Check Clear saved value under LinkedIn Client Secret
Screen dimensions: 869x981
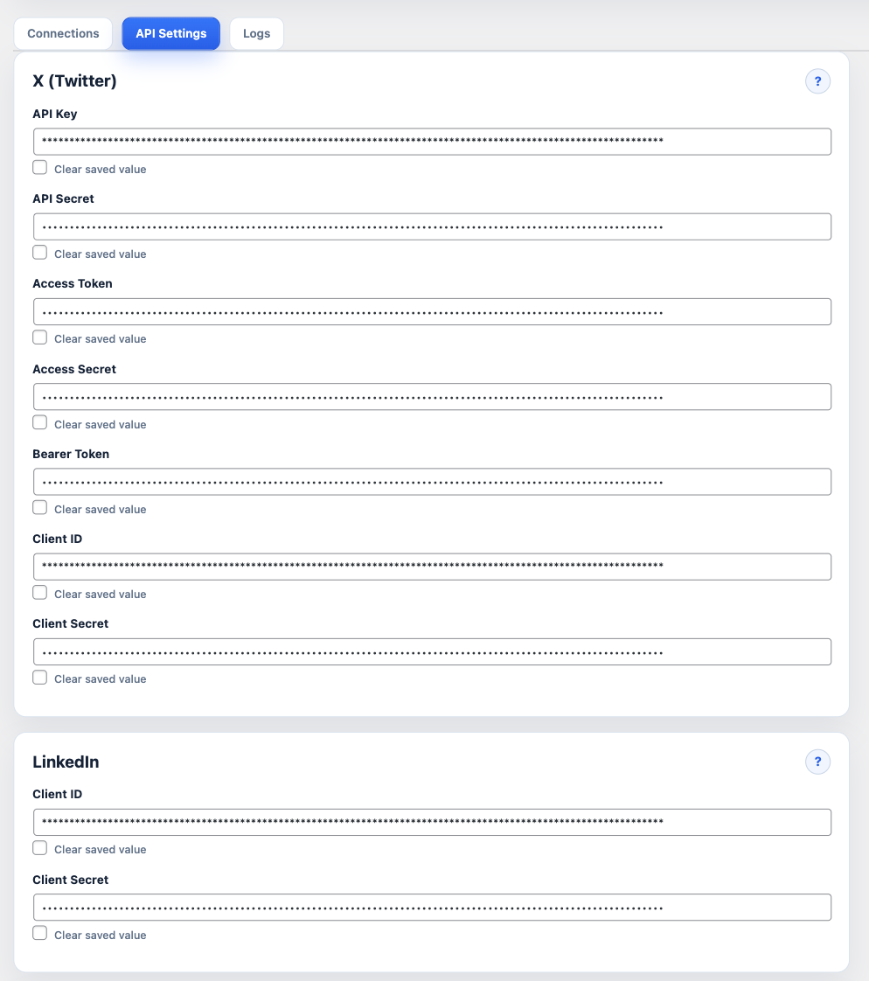click(39, 932)
